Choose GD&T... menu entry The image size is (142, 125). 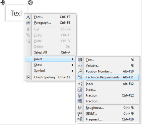[x=107, y=114]
